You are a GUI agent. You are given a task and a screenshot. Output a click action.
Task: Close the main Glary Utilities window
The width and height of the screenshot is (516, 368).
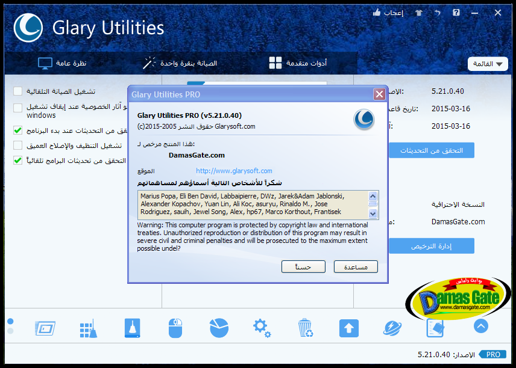(x=498, y=13)
